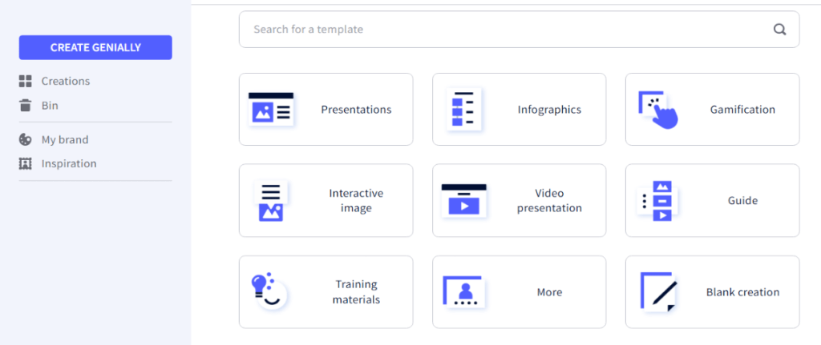Click the Presentations template icon
This screenshot has height=345, width=821.
point(271,110)
